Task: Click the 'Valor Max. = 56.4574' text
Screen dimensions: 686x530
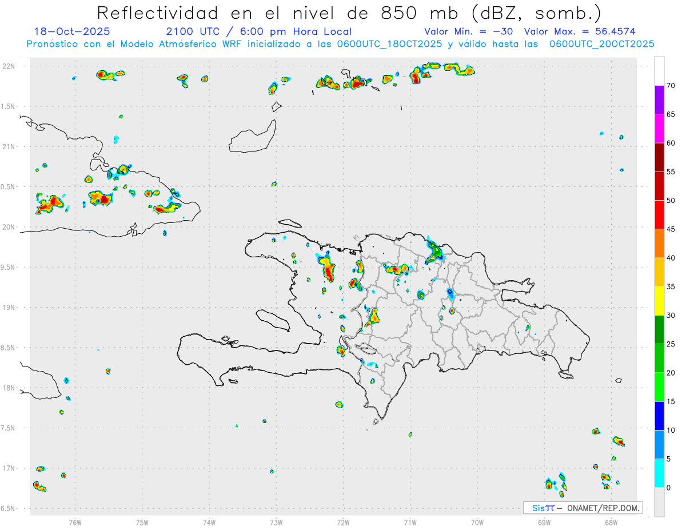Action: [x=580, y=31]
